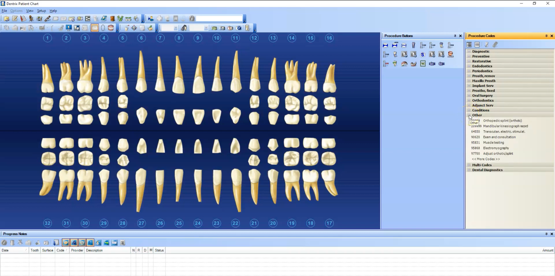Click the Adjust procedure button showing the mouth
555x276 pixels.
coord(451,54)
